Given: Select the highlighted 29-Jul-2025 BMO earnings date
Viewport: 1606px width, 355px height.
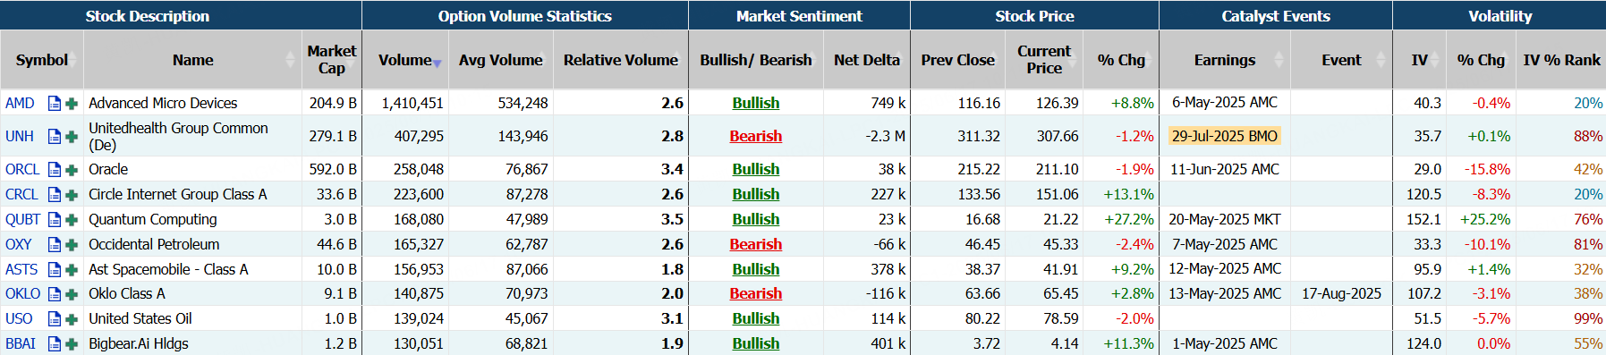Looking at the screenshot, I should 1224,136.
